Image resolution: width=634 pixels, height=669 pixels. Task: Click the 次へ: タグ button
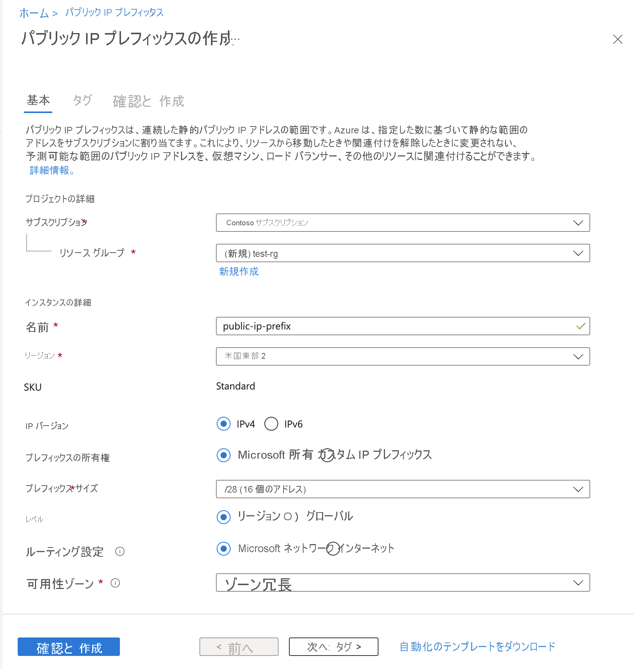333,647
